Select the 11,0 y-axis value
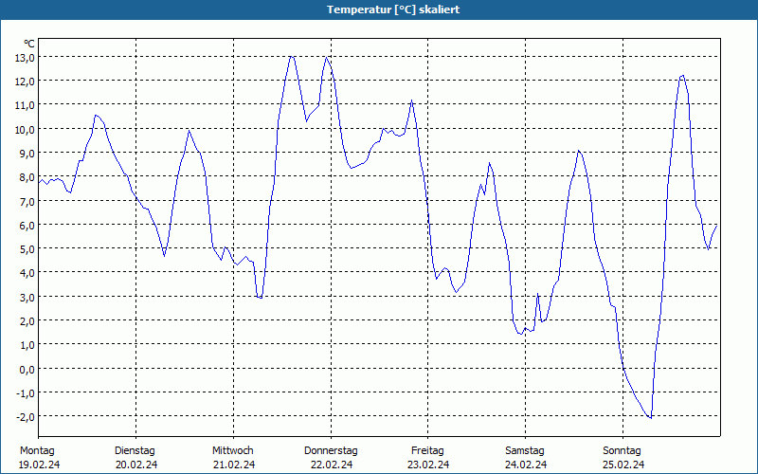This screenshot has height=474, width=758. point(26,105)
